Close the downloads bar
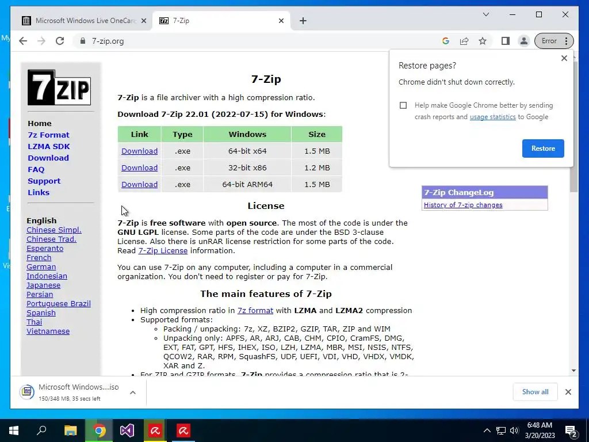 coord(568,392)
